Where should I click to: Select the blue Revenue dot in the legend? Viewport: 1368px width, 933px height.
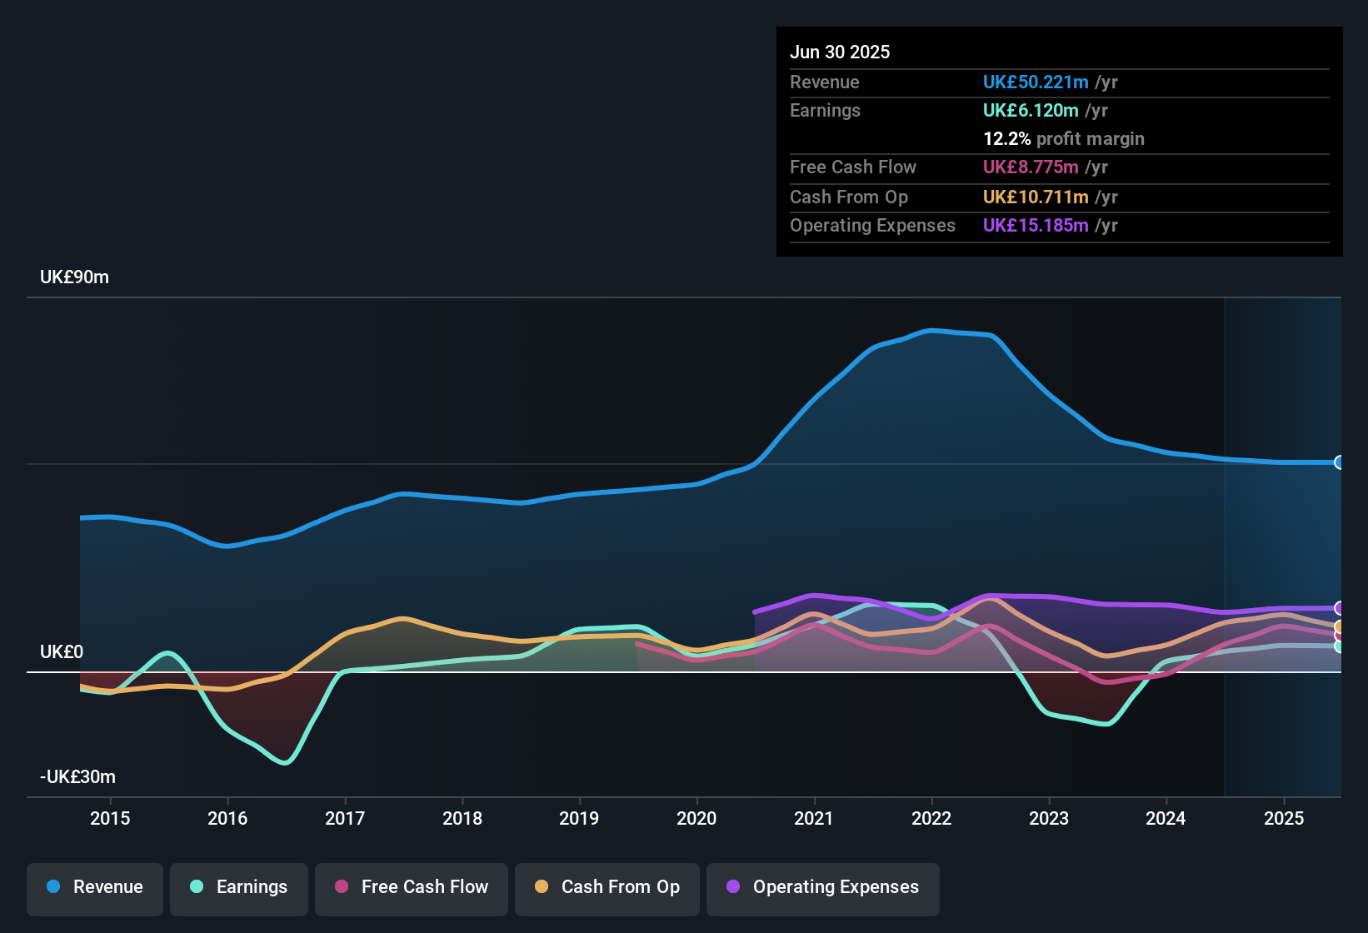pos(52,887)
